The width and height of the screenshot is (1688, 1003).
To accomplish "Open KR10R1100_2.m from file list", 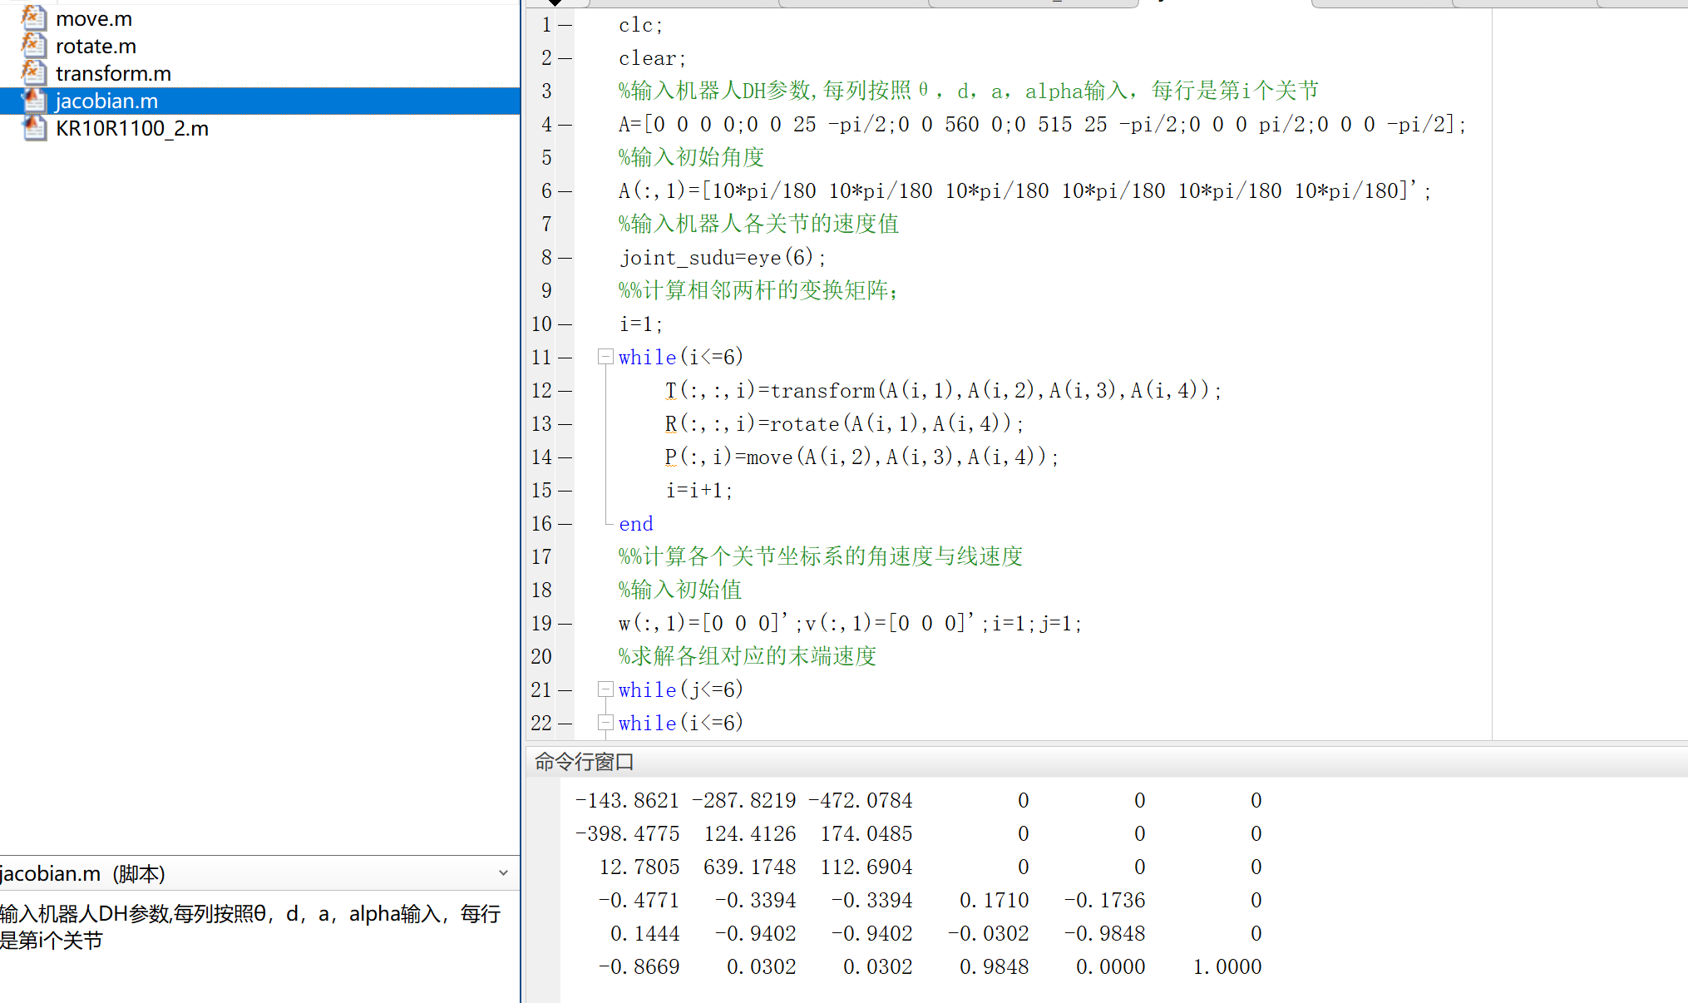I will pos(131,128).
